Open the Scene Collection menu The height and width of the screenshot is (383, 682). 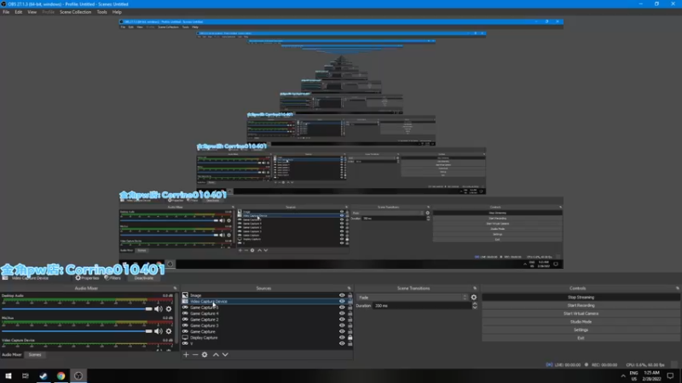[75, 12]
